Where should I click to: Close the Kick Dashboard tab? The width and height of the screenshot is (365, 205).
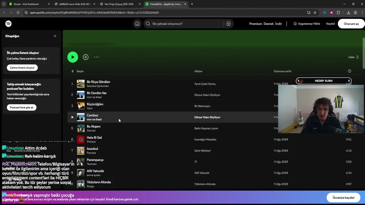[x=49, y=4]
